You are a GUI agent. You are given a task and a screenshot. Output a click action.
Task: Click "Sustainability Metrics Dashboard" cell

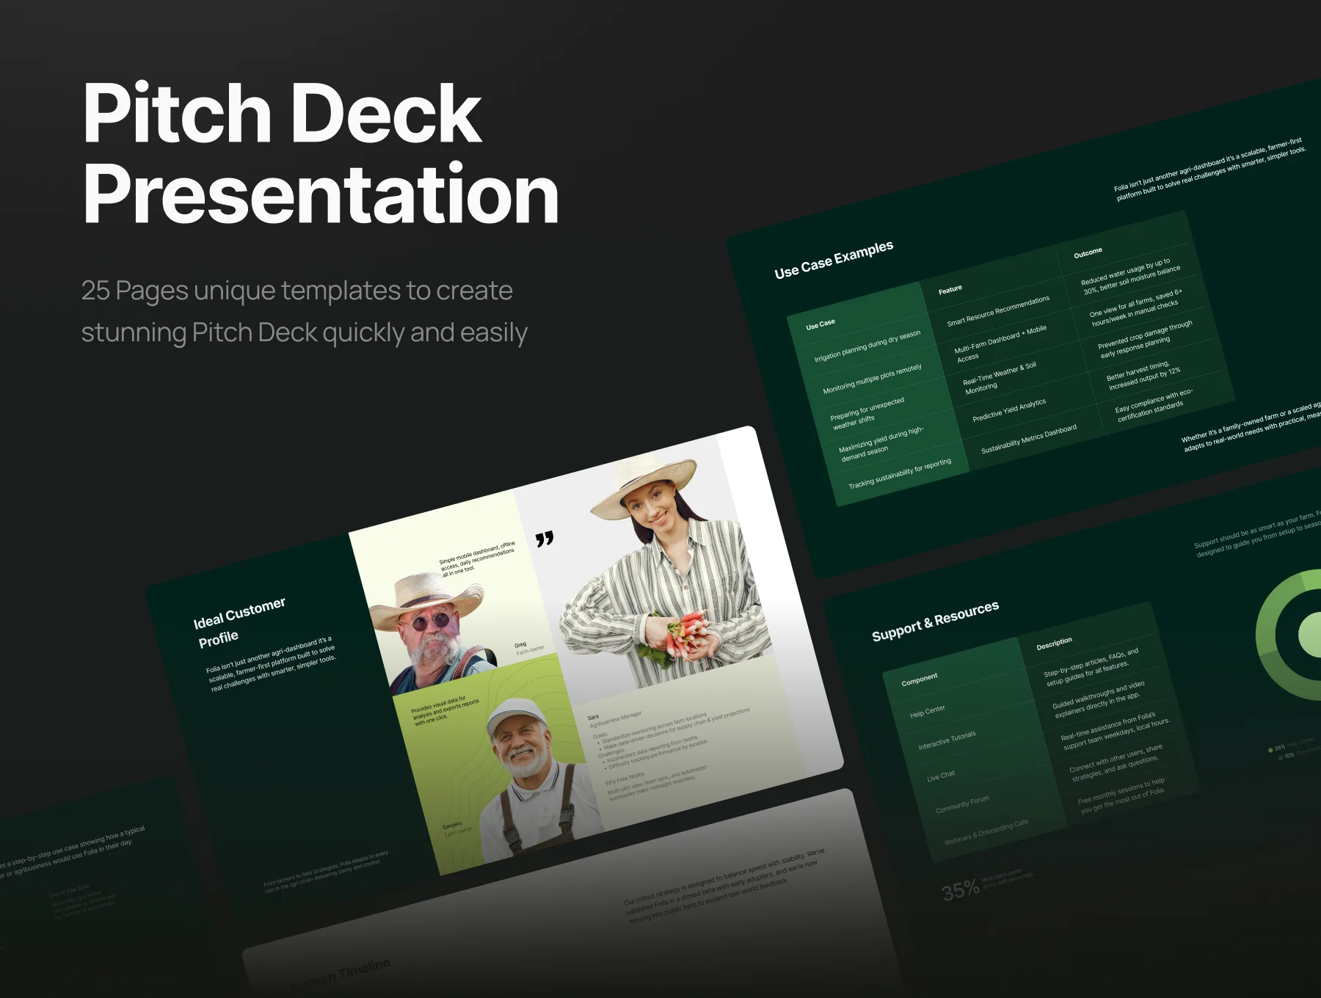click(1029, 439)
